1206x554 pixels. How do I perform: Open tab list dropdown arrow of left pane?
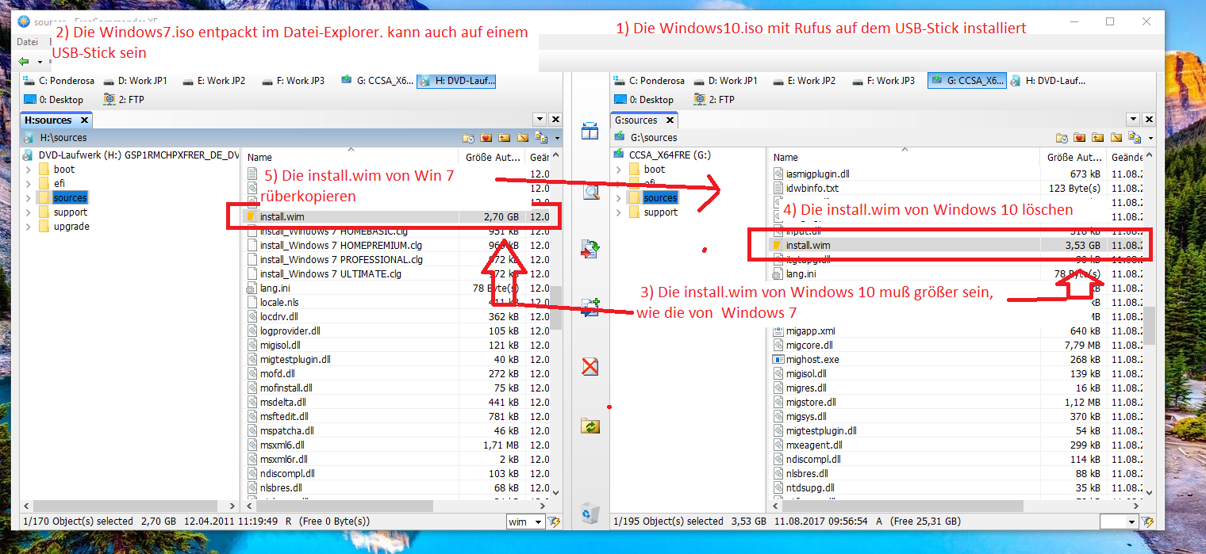(x=540, y=120)
